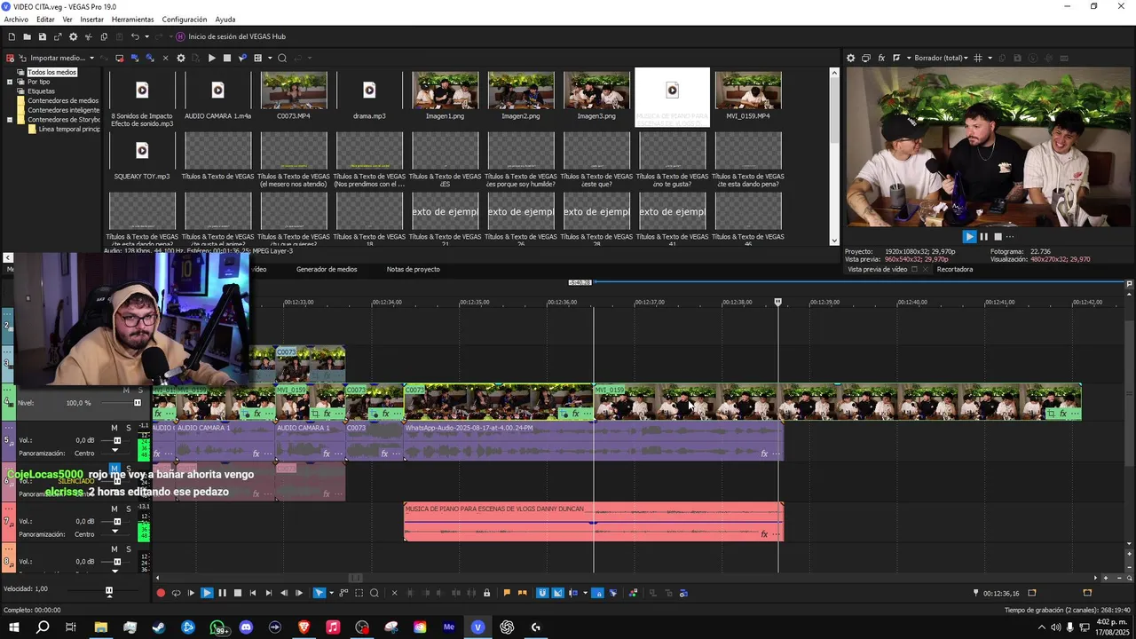The height and width of the screenshot is (639, 1136).
Task: Click the search media magnifier icon
Action: click(282, 58)
